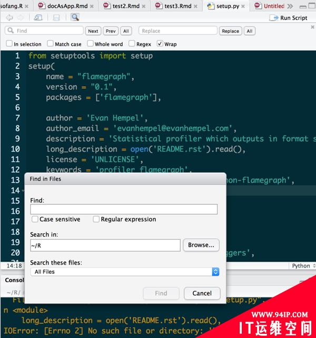Screen dimensions: 316x338
Task: Maximize the source pane icon
Action: tap(312, 6)
